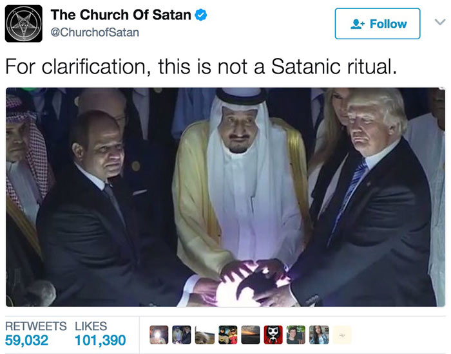This screenshot has height=354, width=451.
Task: Open the Batman and Robin liker avatar
Action: (228, 335)
